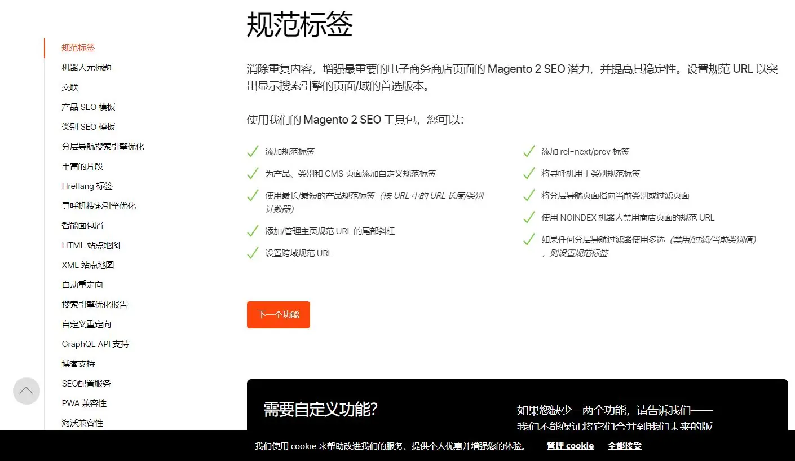Go to 产品 SEO 模板 section
This screenshot has width=795, height=461.
tap(89, 107)
